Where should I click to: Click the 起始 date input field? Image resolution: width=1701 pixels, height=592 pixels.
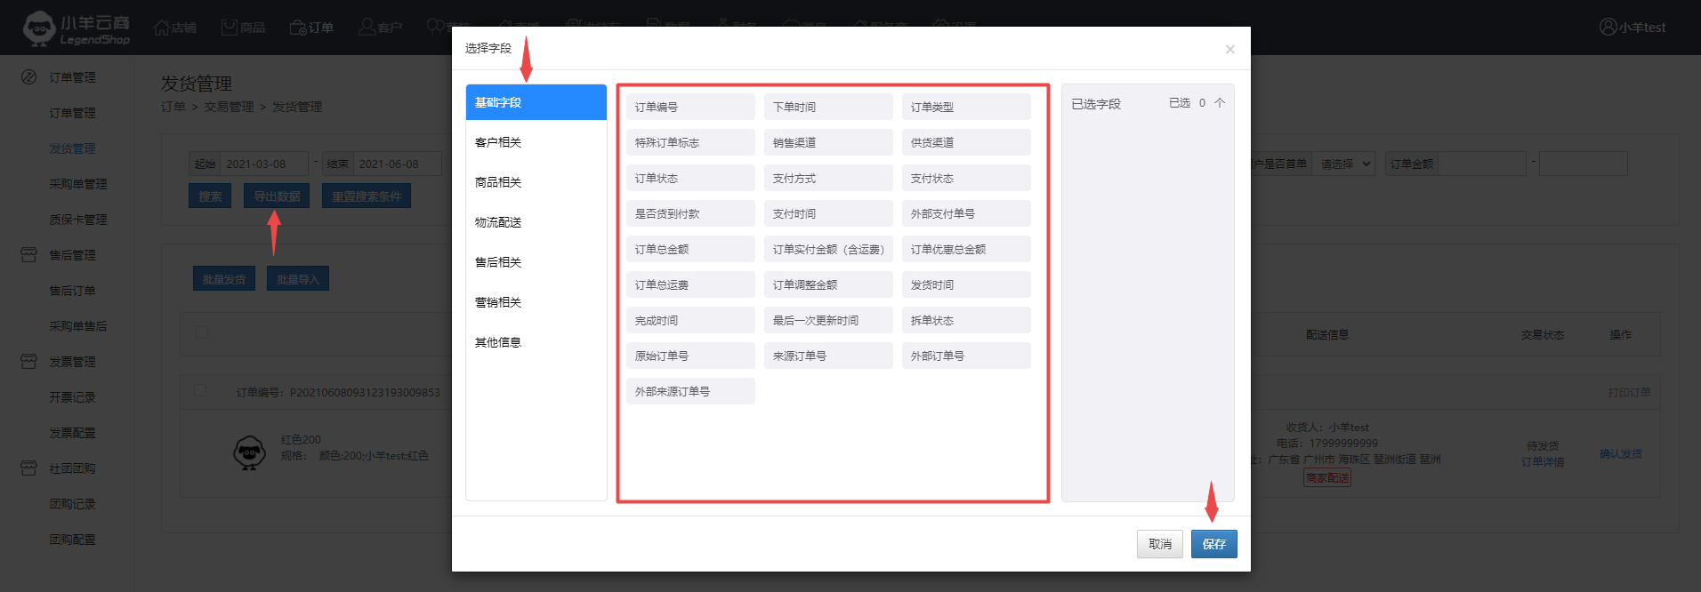[x=263, y=164]
